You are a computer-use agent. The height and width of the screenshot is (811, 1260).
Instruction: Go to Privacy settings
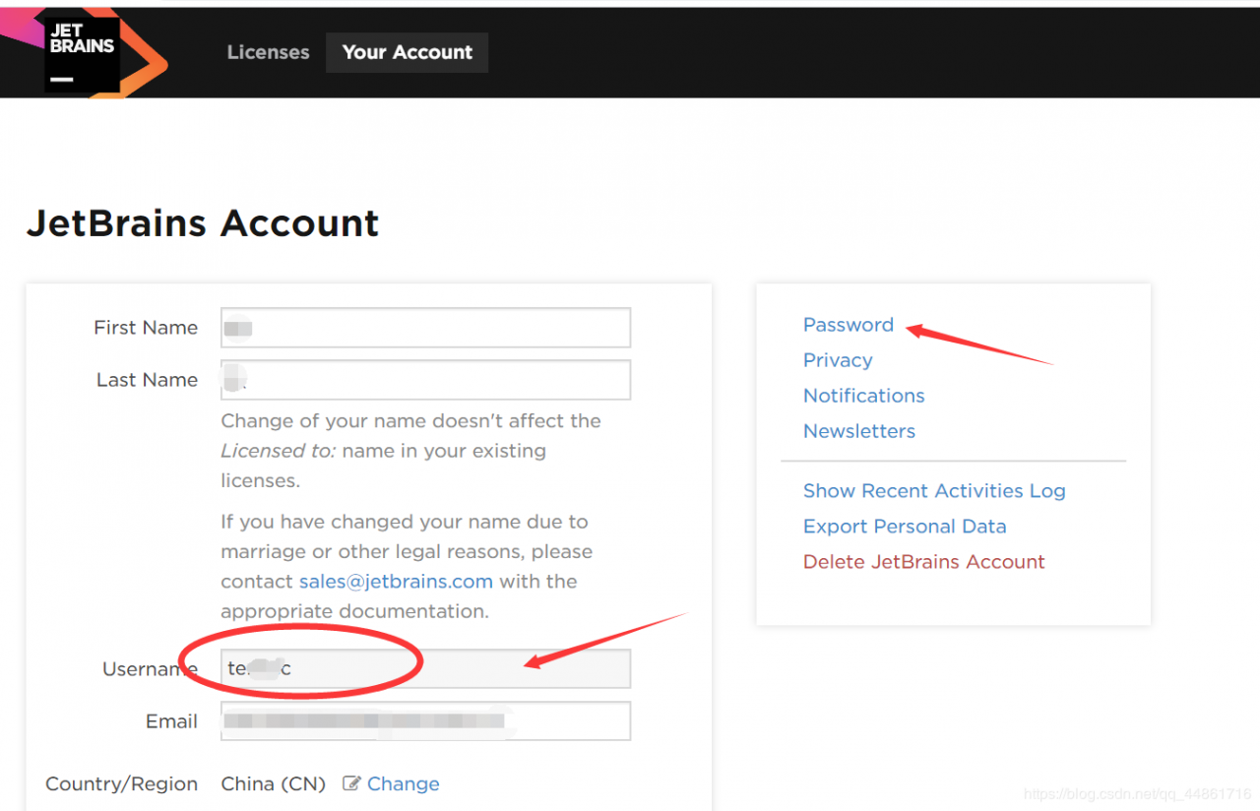point(838,360)
